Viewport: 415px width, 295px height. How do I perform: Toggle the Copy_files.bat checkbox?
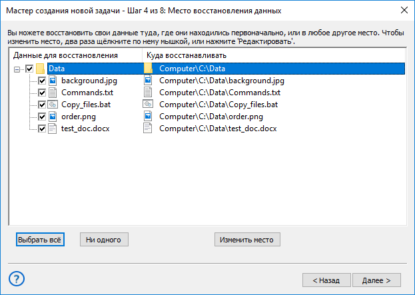pos(42,105)
